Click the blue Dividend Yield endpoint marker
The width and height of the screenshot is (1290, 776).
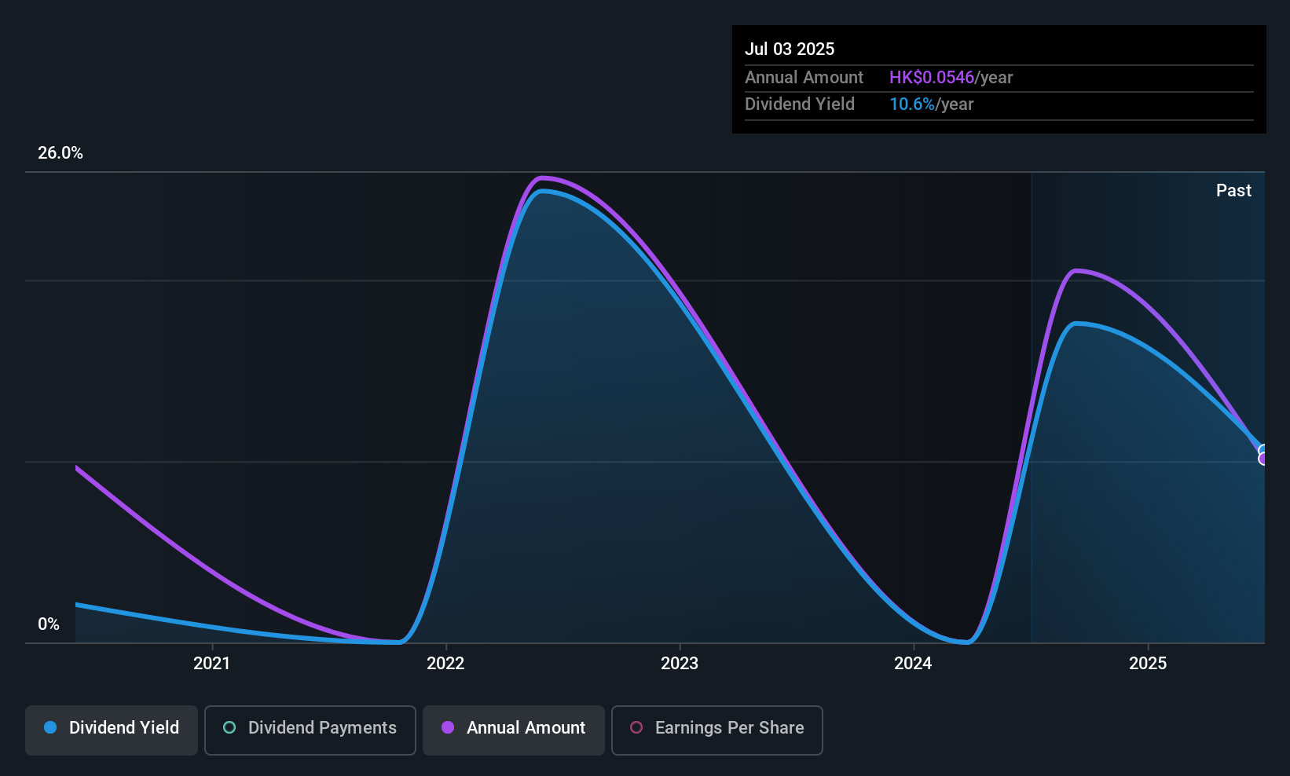(1263, 451)
